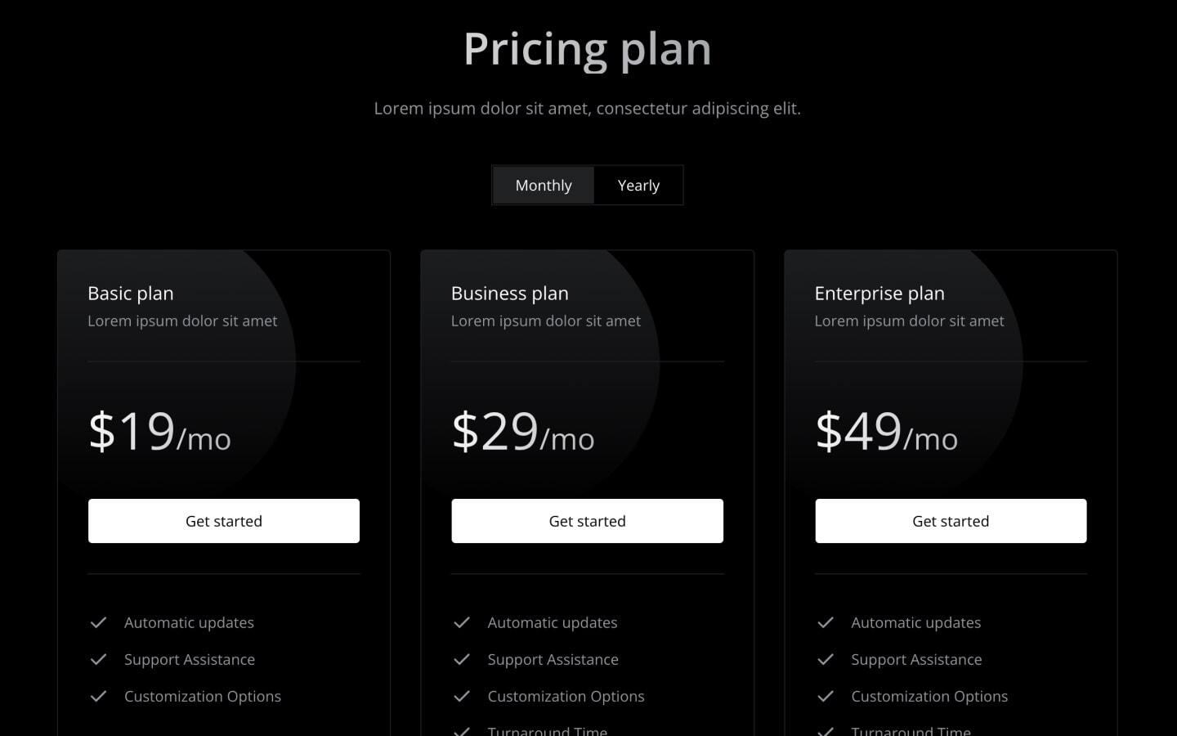
Task: Select the Yearly tab in the billing switcher
Action: pyautogui.click(x=638, y=185)
